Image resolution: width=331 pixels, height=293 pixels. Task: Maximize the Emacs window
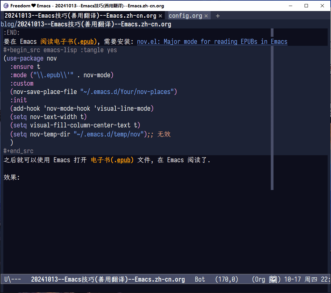[x=306, y=6]
